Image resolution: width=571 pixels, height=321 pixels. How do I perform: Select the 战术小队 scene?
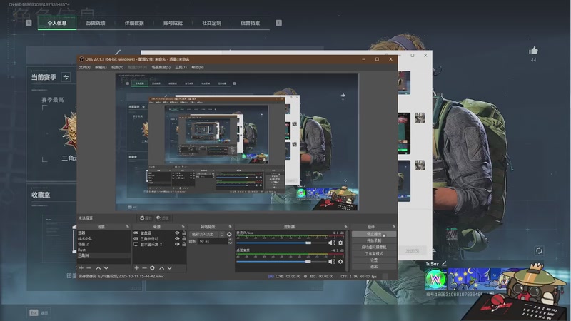tap(103, 238)
